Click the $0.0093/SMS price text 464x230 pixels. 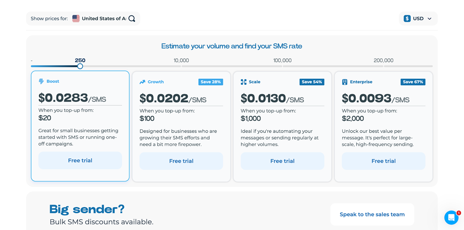(x=376, y=99)
